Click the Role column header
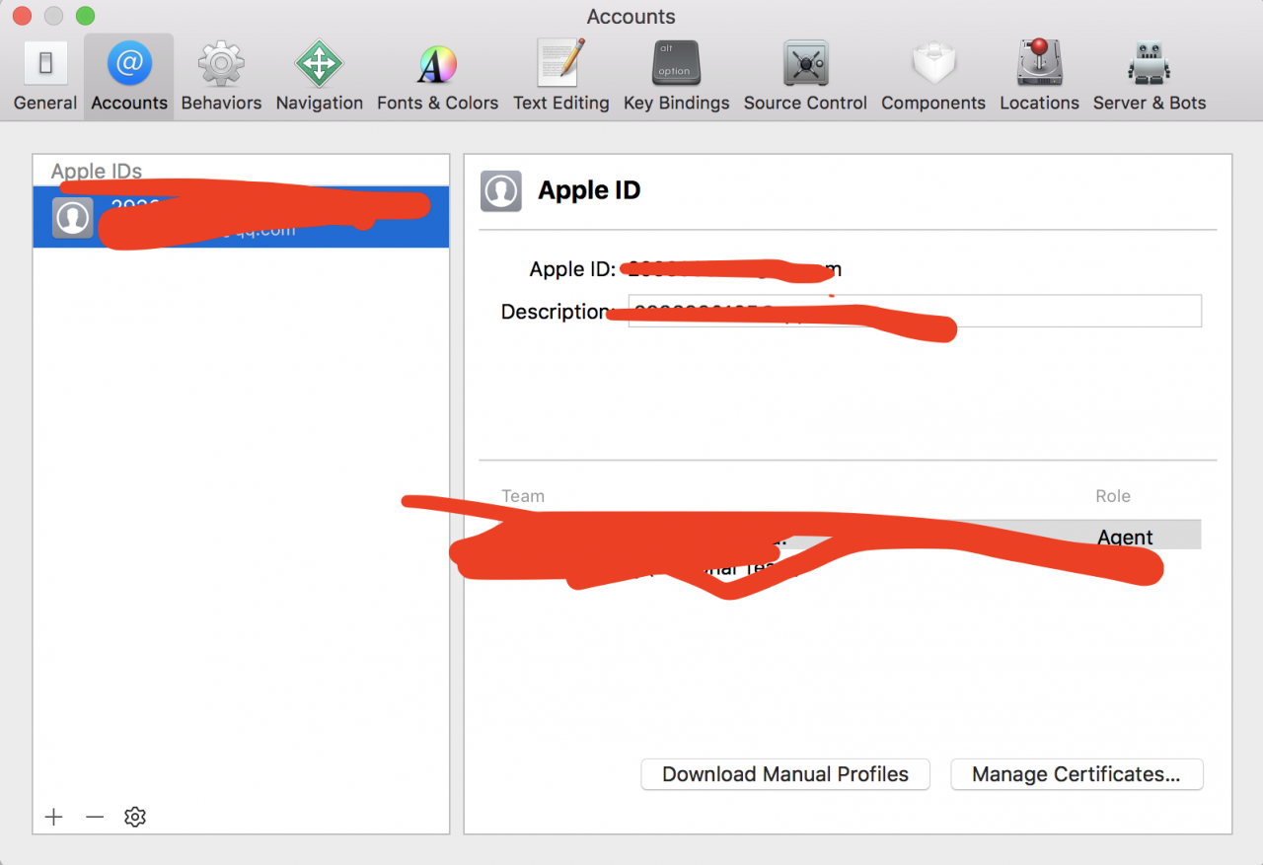Screen dimensions: 1263x865 (1112, 496)
